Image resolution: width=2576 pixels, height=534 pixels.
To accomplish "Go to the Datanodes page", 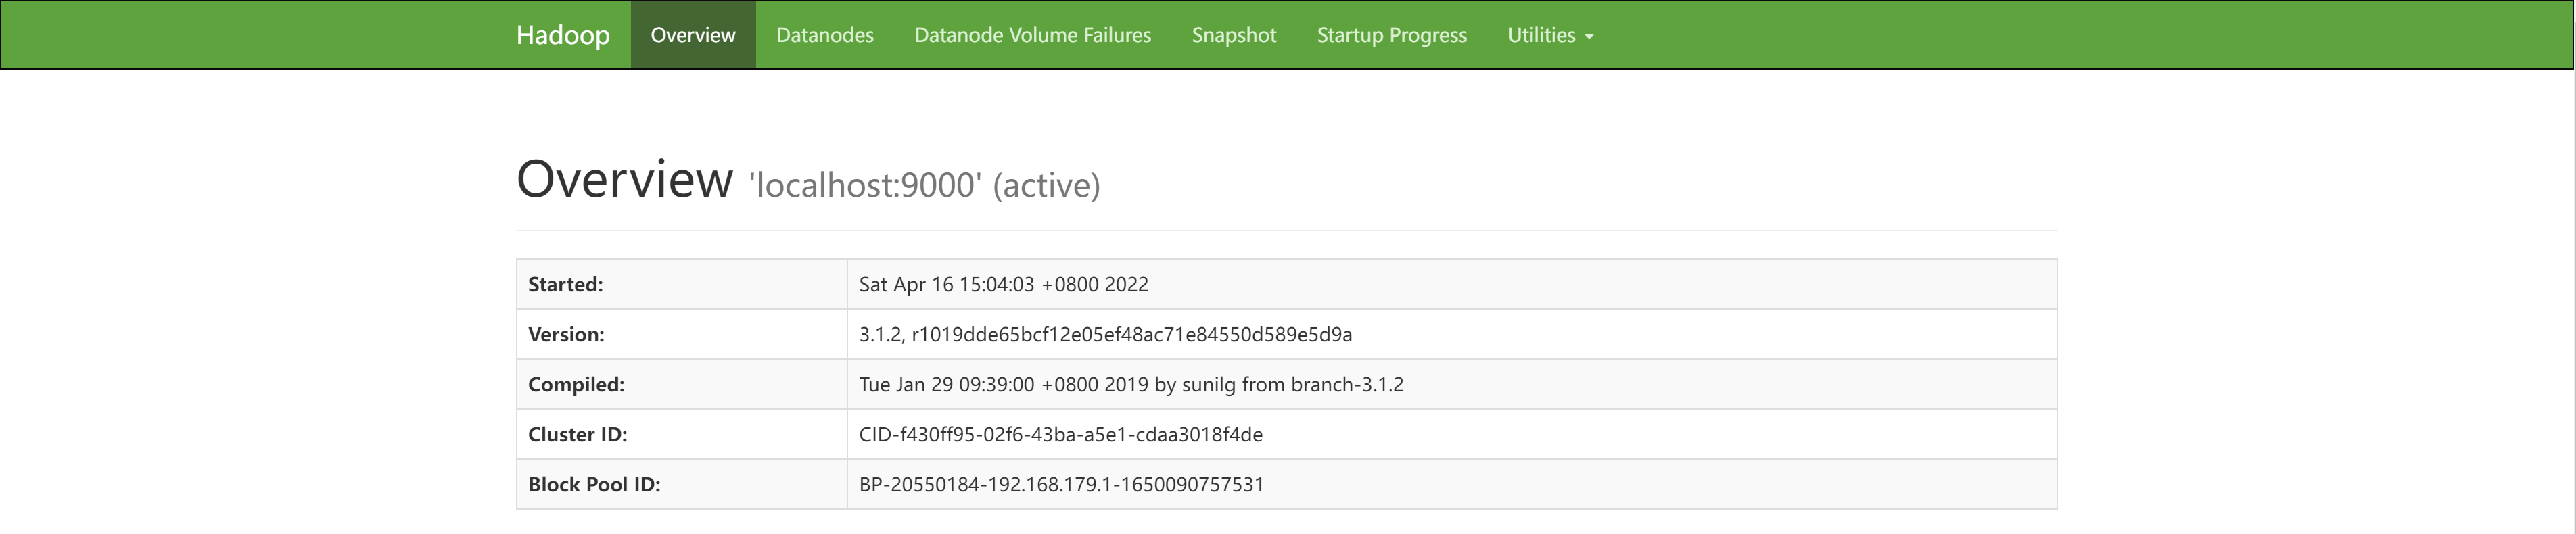I will 824,35.
